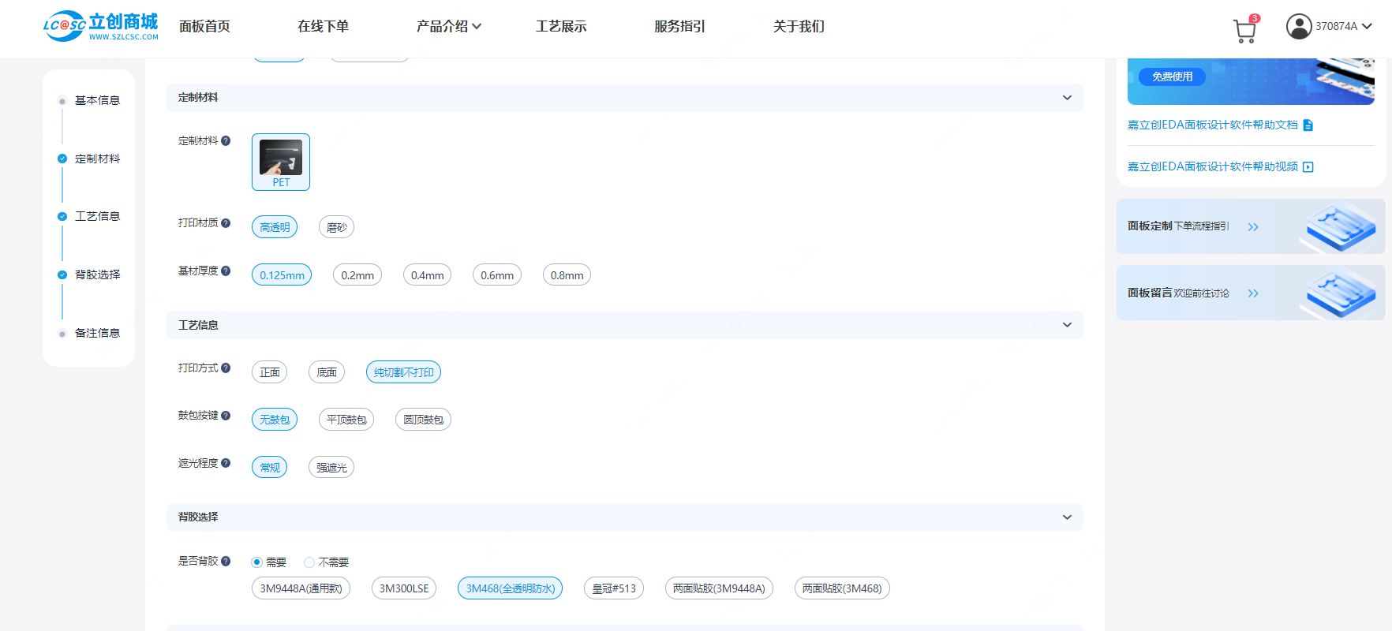Jump to 定制材料 in the sidebar
1392x631 pixels.
97,159
